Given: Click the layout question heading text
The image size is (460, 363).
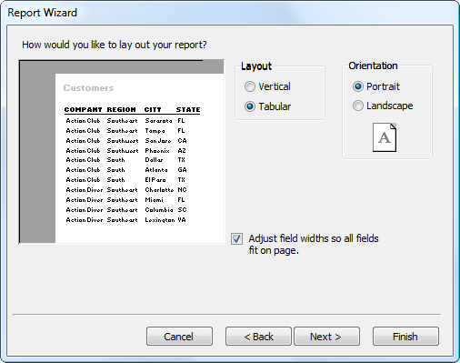Looking at the screenshot, I should pyautogui.click(x=115, y=45).
